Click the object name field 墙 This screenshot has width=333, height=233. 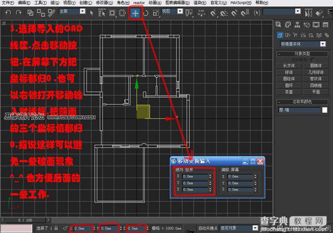click(299, 110)
